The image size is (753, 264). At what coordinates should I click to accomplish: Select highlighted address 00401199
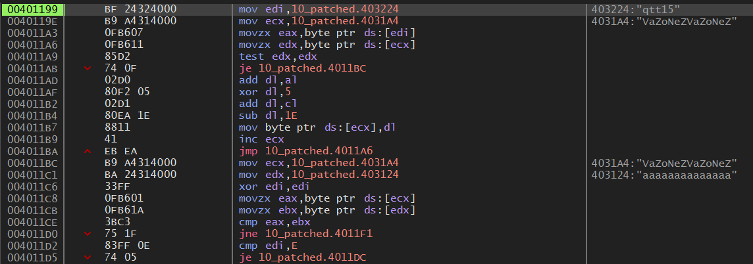33,9
